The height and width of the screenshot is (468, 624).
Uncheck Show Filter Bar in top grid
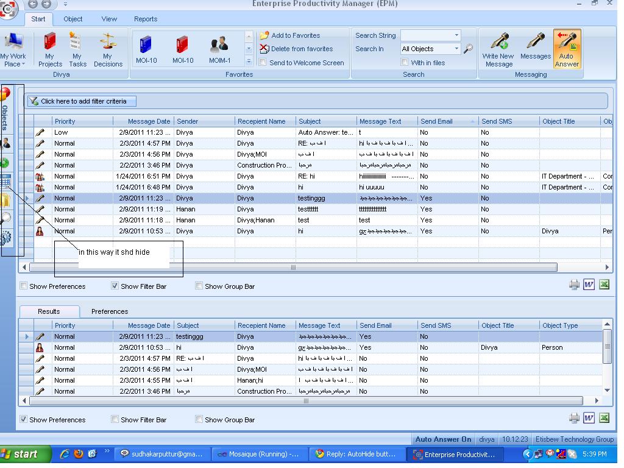click(x=115, y=286)
